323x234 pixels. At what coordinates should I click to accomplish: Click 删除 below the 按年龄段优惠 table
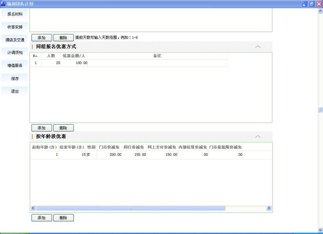(63, 218)
